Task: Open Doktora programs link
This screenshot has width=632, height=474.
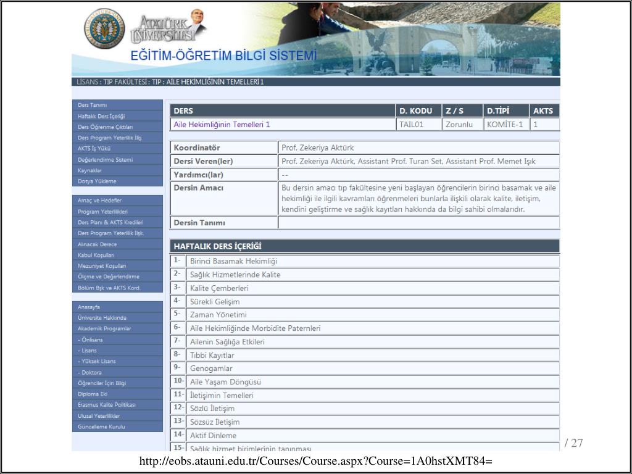Action: point(117,372)
